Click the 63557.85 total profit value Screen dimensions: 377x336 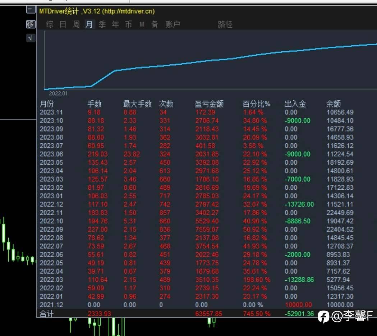pos(209,314)
